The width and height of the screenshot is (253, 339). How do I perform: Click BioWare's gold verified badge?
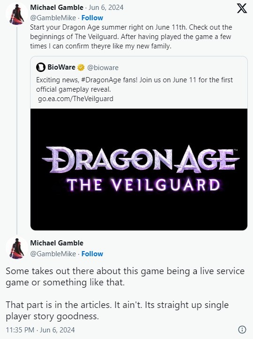[x=81, y=67]
